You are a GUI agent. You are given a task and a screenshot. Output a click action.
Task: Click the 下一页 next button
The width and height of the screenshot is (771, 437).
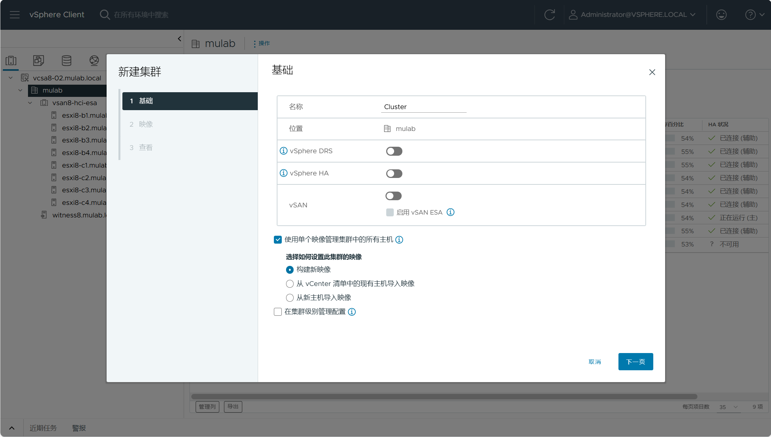636,362
